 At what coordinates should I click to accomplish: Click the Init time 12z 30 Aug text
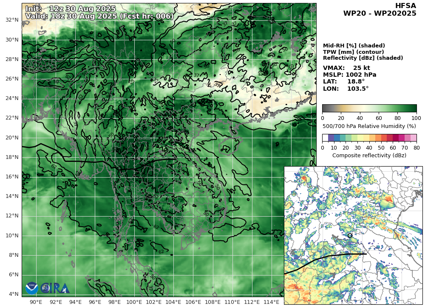[71, 9]
